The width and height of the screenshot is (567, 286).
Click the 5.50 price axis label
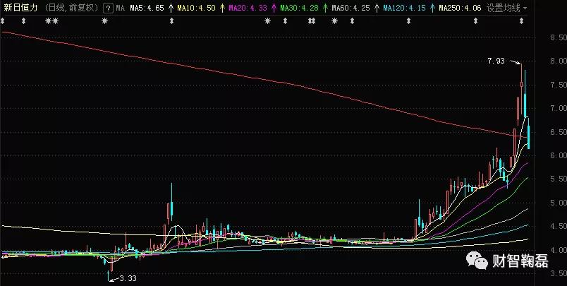click(558, 179)
